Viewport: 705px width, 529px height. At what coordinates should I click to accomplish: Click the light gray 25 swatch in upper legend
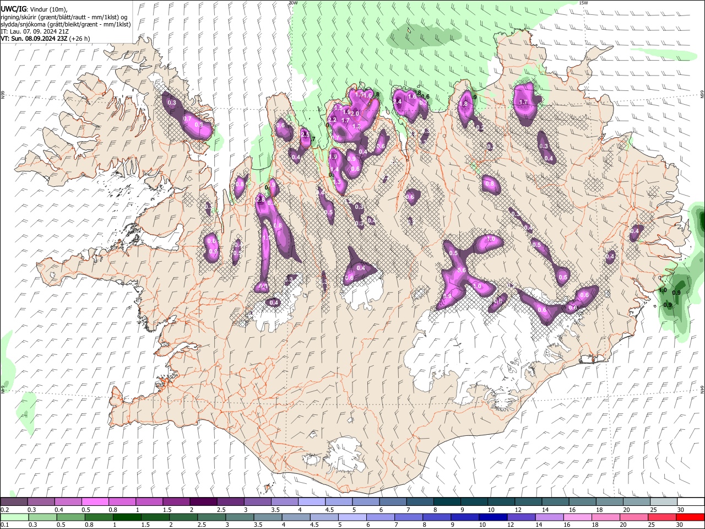pyautogui.click(x=663, y=502)
